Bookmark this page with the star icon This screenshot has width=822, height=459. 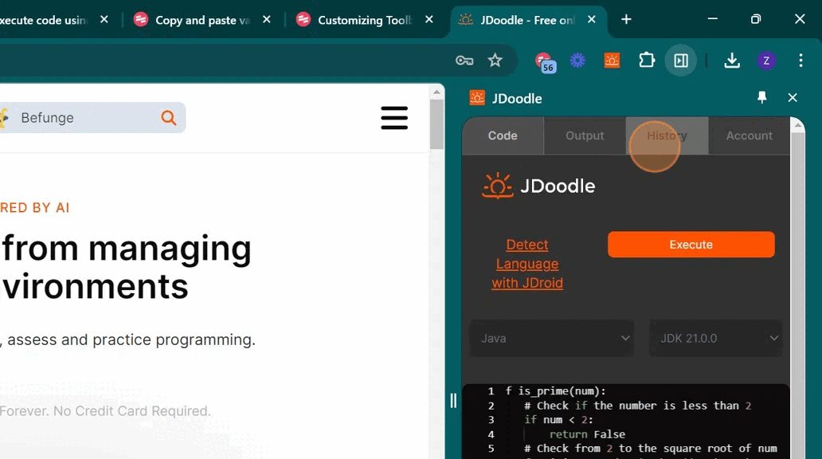pos(495,61)
